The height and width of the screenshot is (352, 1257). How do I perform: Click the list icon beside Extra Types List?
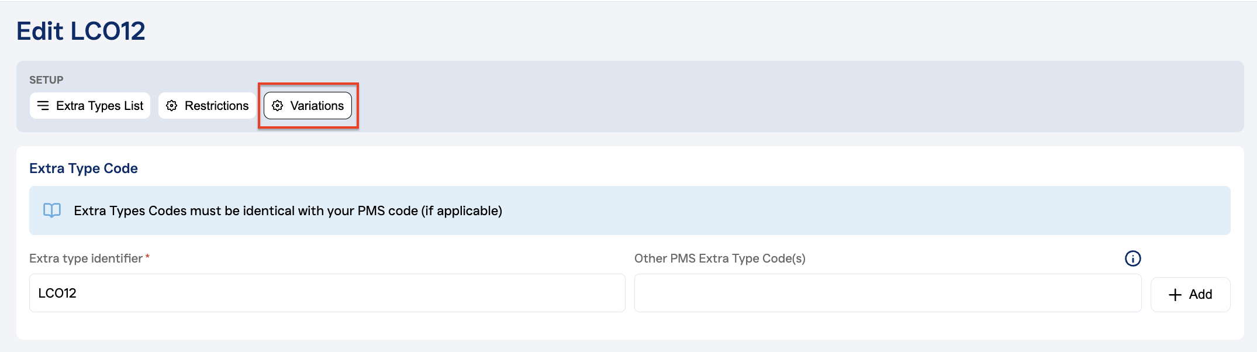point(43,105)
